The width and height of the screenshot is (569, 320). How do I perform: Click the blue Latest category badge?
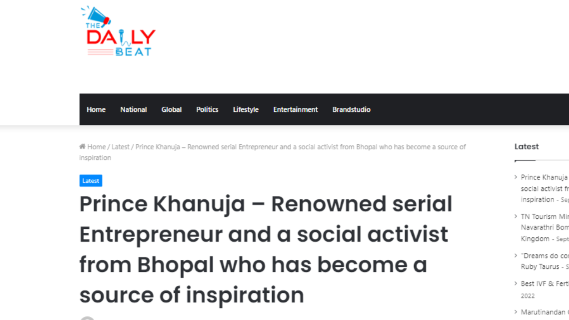[x=91, y=180]
